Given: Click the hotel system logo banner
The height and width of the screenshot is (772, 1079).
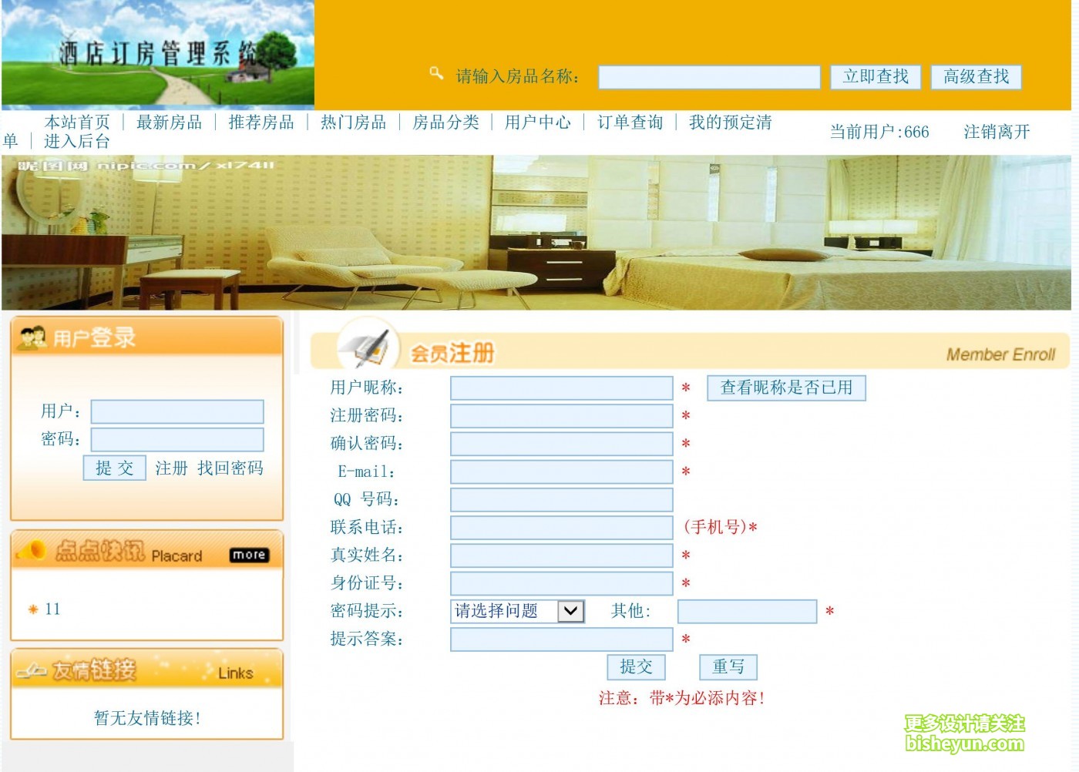Looking at the screenshot, I should (158, 52).
